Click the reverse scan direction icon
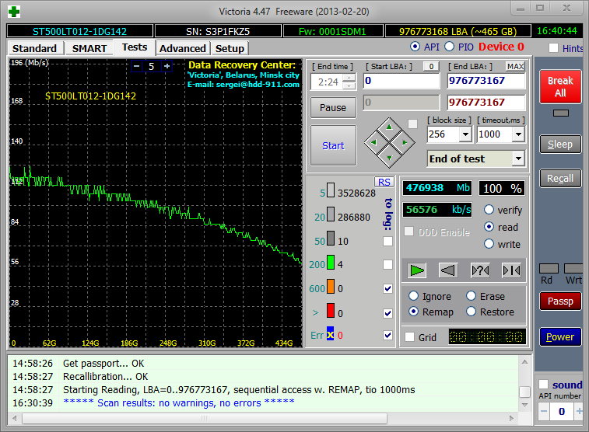Image resolution: width=589 pixels, height=432 pixels. click(x=447, y=270)
